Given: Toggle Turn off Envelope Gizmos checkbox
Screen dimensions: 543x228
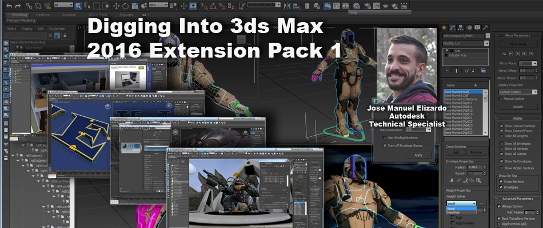Looking at the screenshot, I should pyautogui.click(x=385, y=146).
